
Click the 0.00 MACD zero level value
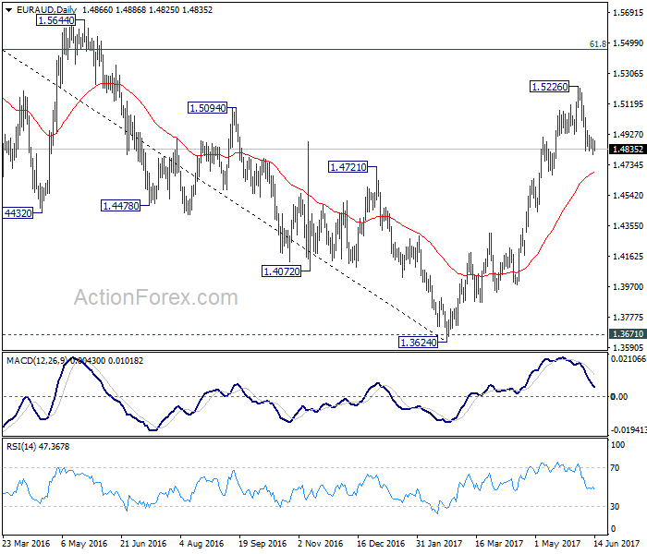[619, 396]
